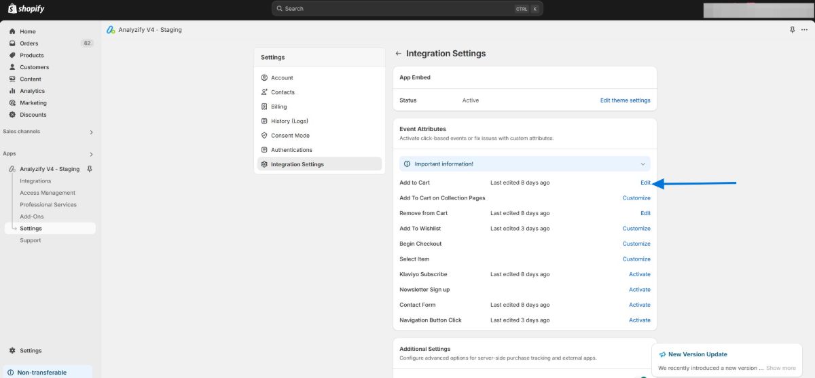The image size is (815, 378).
Task: Click 'Last edited 3 days ago' beside Add To Wishlist
Action: pos(520,229)
